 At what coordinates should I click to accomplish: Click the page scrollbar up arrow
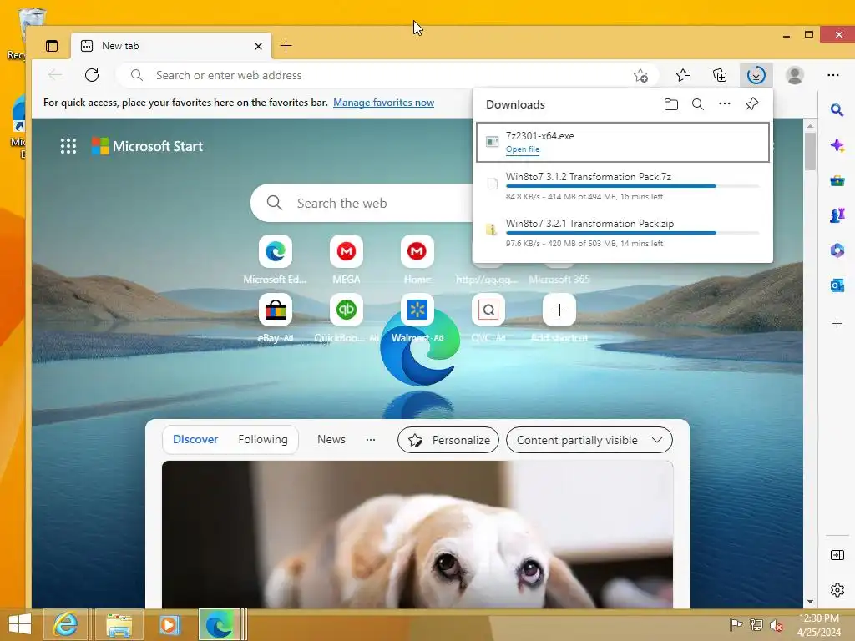(810, 125)
